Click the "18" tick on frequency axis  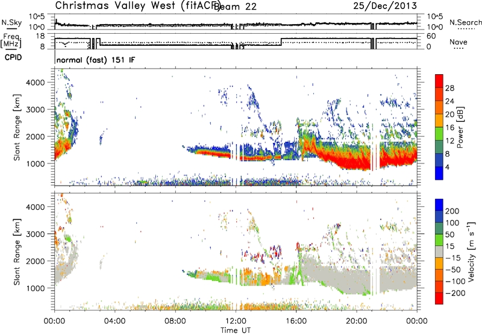(x=40, y=36)
